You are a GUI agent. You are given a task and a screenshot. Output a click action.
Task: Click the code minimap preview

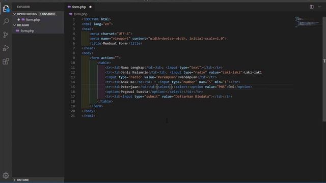coord(308,22)
